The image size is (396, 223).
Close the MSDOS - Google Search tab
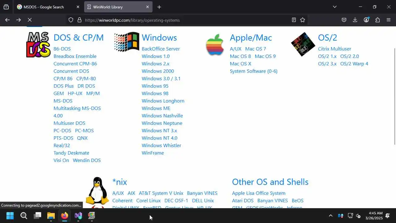(78, 7)
